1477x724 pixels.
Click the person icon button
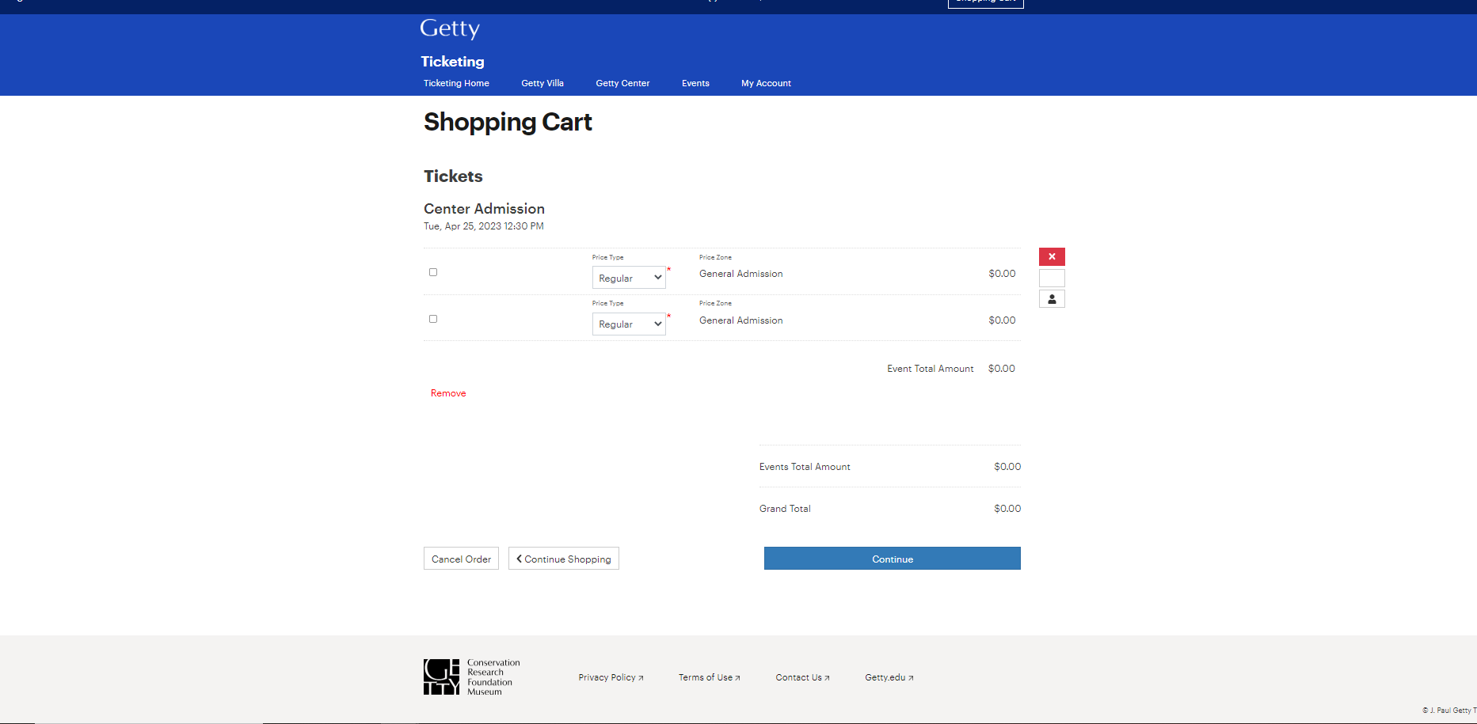(1052, 299)
